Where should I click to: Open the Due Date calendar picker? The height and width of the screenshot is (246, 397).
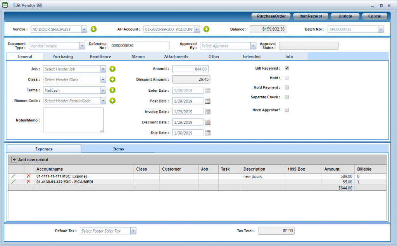[207, 133]
